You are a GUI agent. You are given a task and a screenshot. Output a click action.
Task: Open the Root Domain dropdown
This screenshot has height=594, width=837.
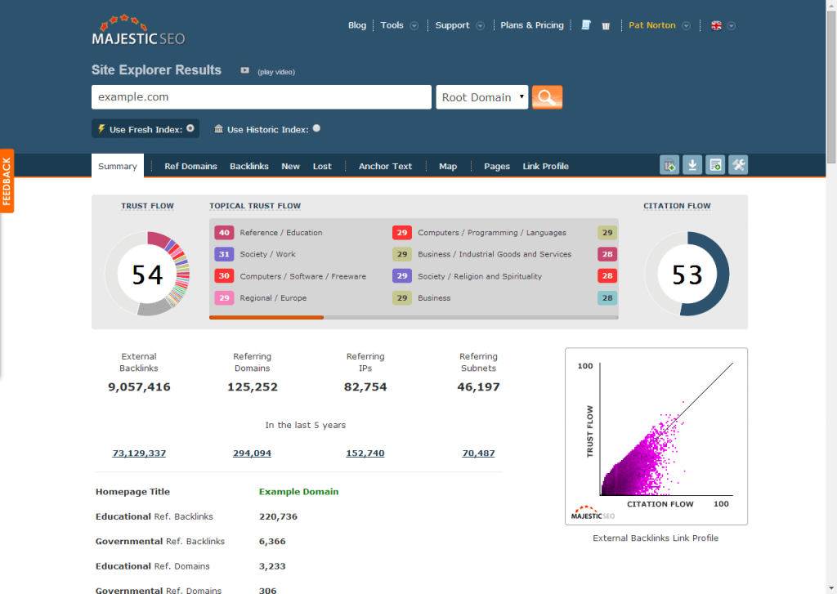(x=482, y=97)
